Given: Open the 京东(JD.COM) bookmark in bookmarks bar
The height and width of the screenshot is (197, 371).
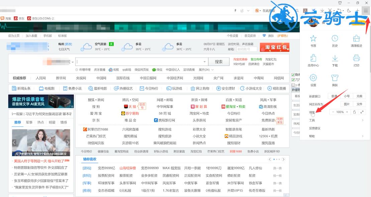Looking at the screenshot, I should coord(41,18).
